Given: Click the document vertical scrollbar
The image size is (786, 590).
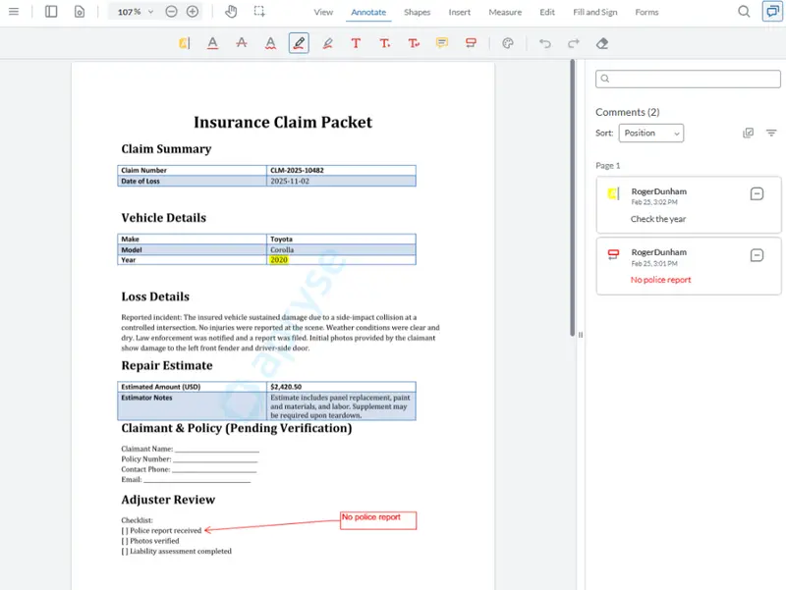Looking at the screenshot, I should coord(573,198).
